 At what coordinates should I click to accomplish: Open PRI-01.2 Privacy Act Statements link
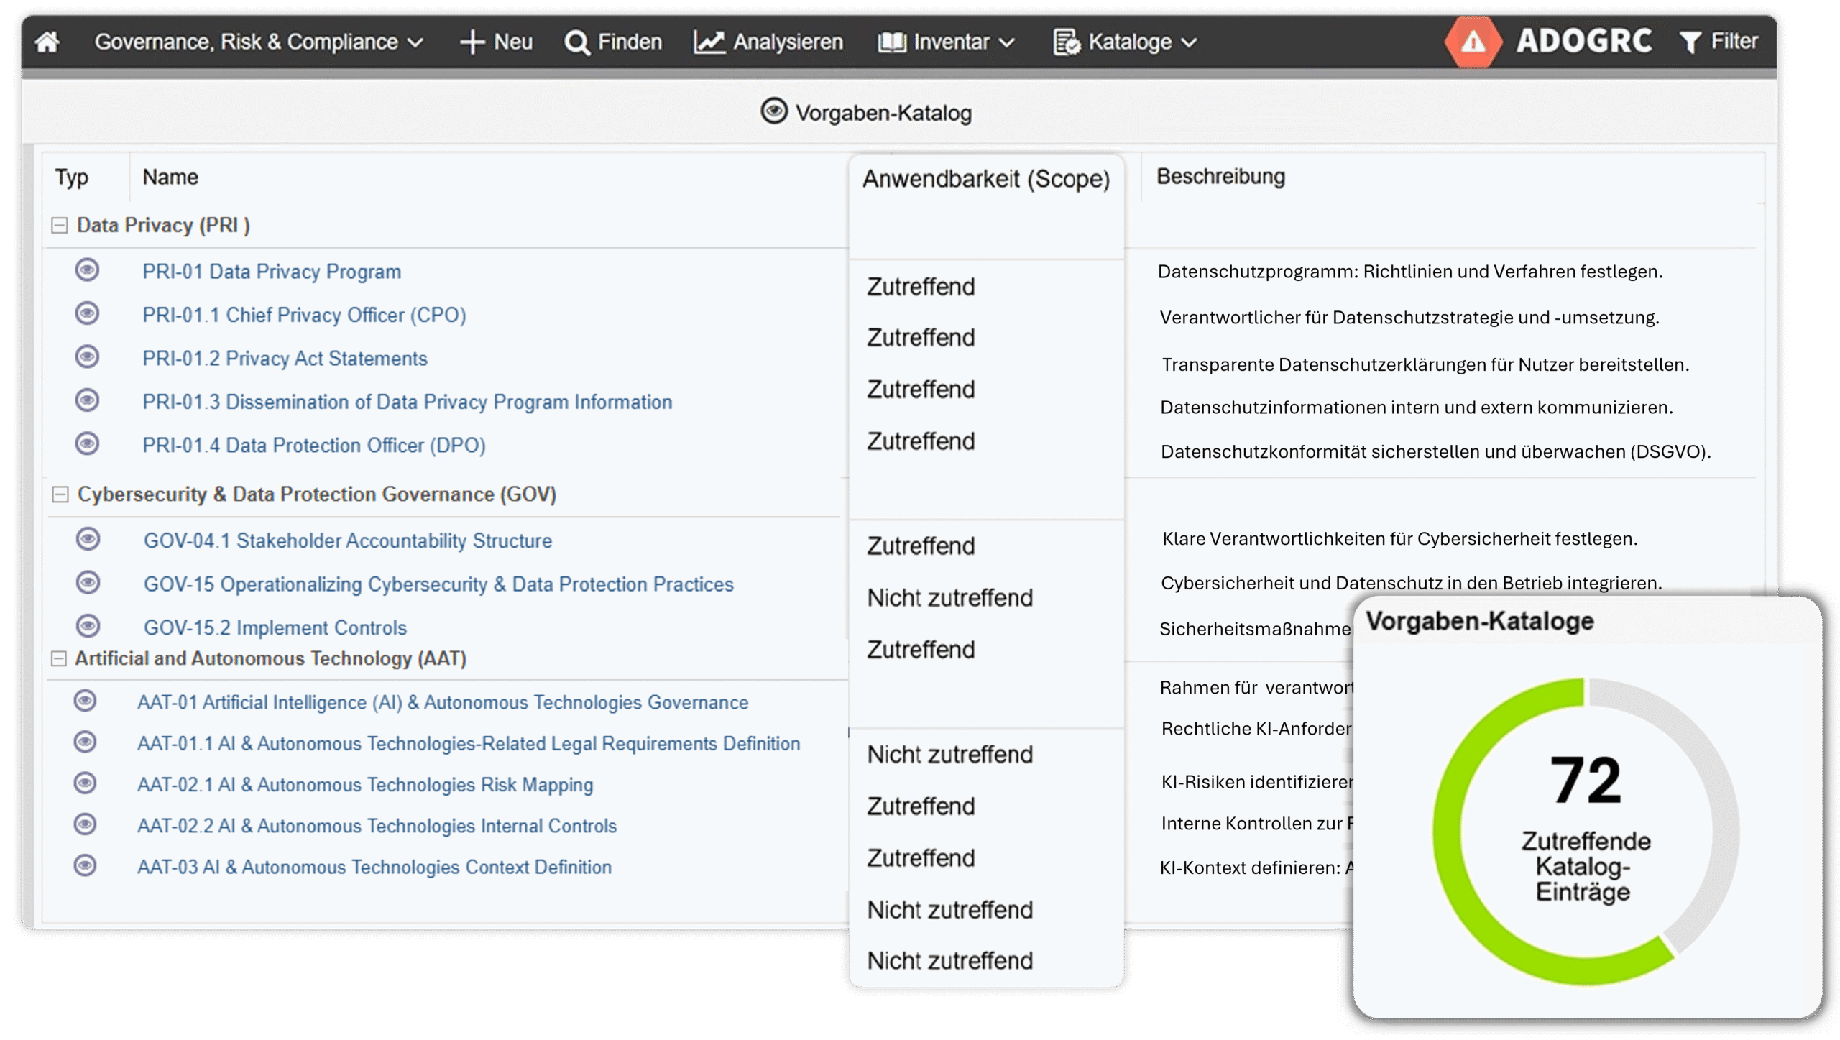[285, 359]
